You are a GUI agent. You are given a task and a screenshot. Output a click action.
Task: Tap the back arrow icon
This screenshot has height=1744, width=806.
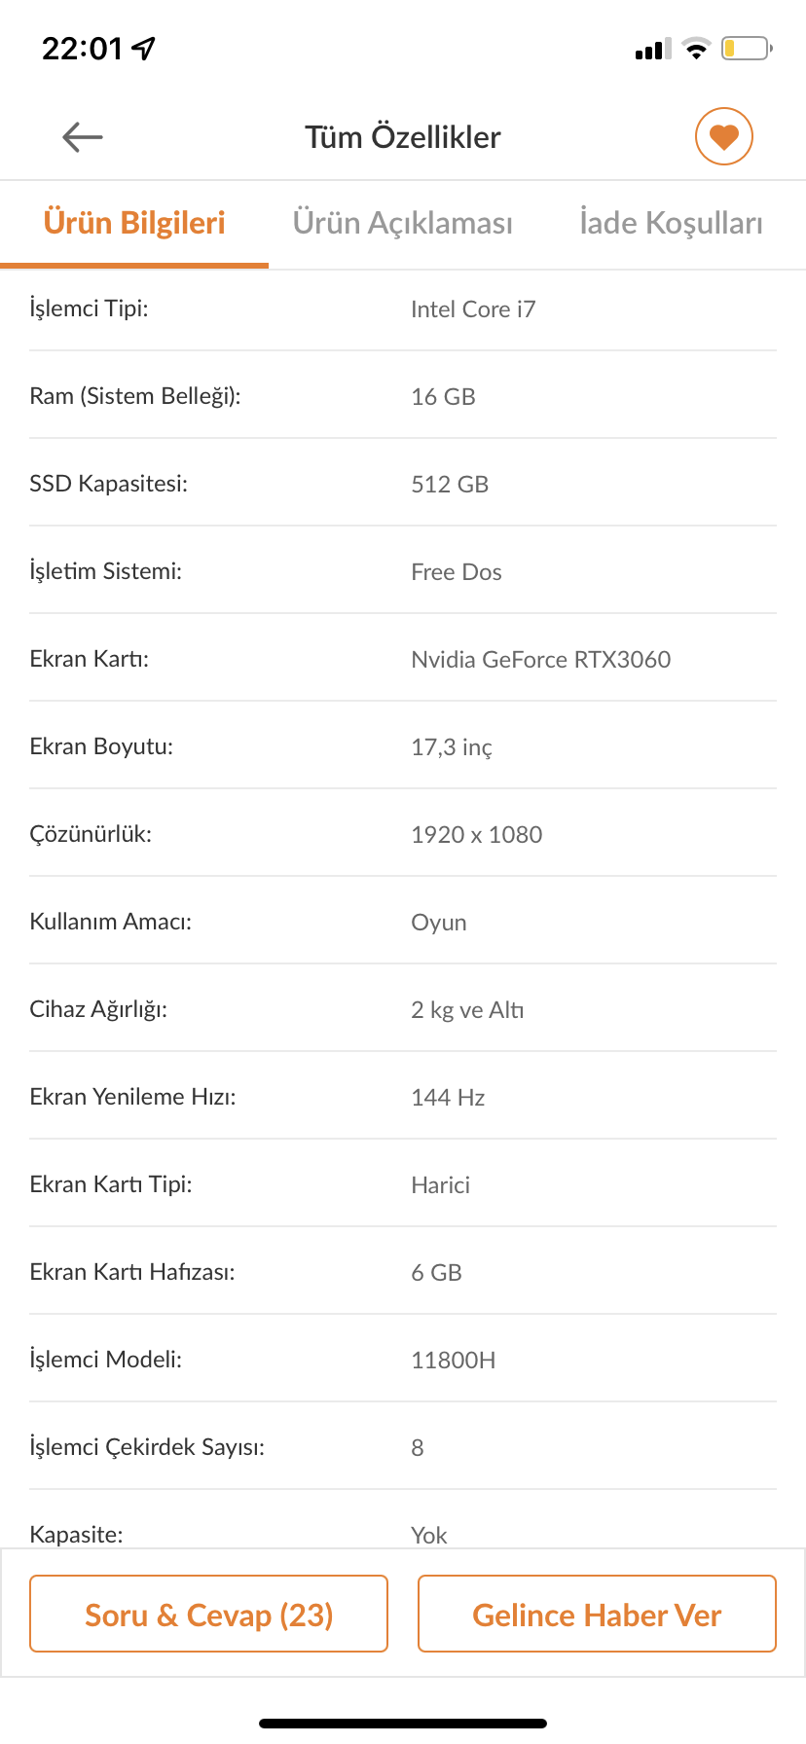[83, 137]
